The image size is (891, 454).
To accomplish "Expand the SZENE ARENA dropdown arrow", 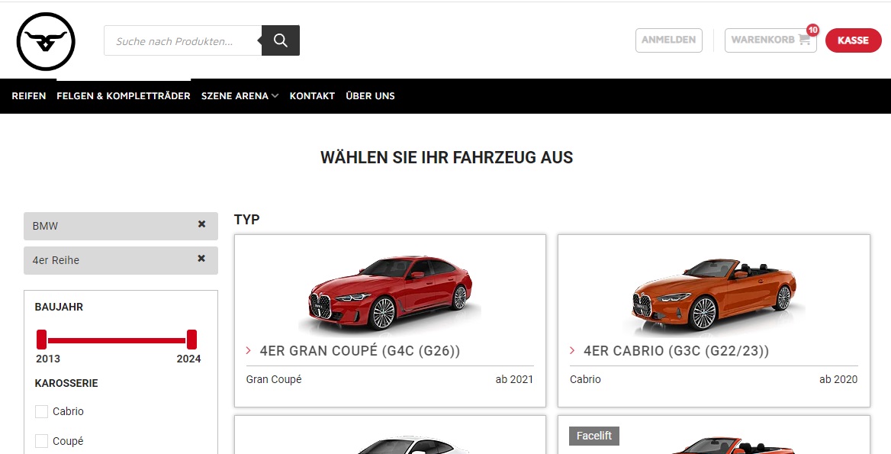I will (275, 96).
